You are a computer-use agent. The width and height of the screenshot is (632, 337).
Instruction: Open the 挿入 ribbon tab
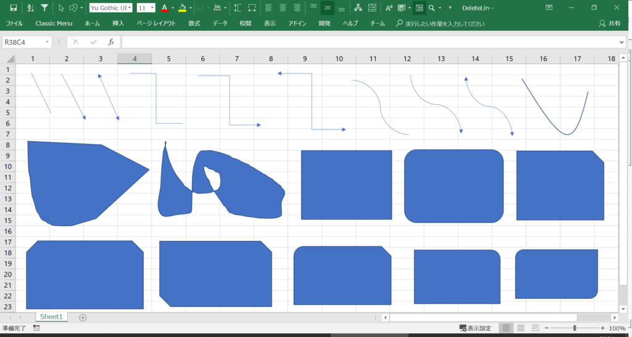tap(118, 23)
